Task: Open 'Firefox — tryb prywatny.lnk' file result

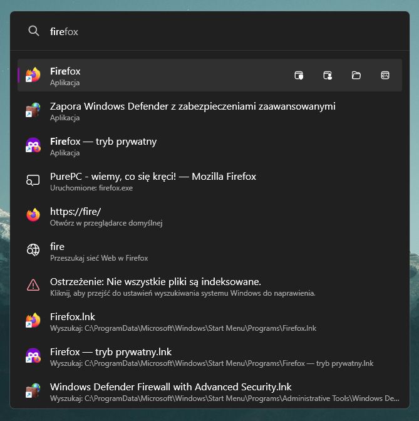Action: pos(210,356)
